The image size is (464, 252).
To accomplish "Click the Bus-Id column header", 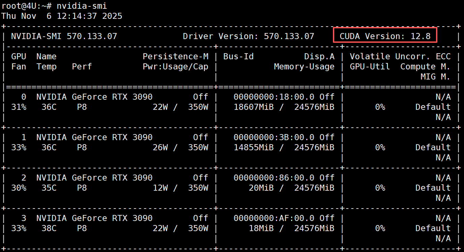I will 239,56.
